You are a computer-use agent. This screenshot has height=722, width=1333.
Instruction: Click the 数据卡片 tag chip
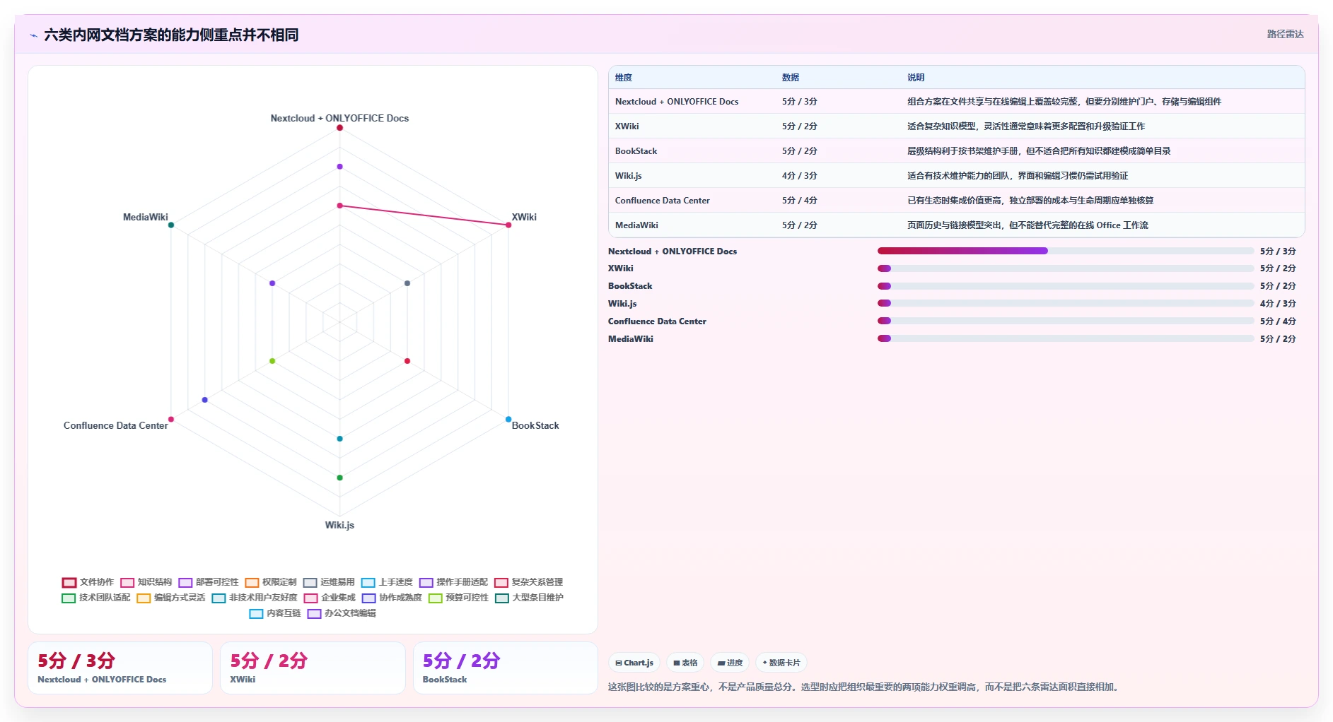[781, 663]
